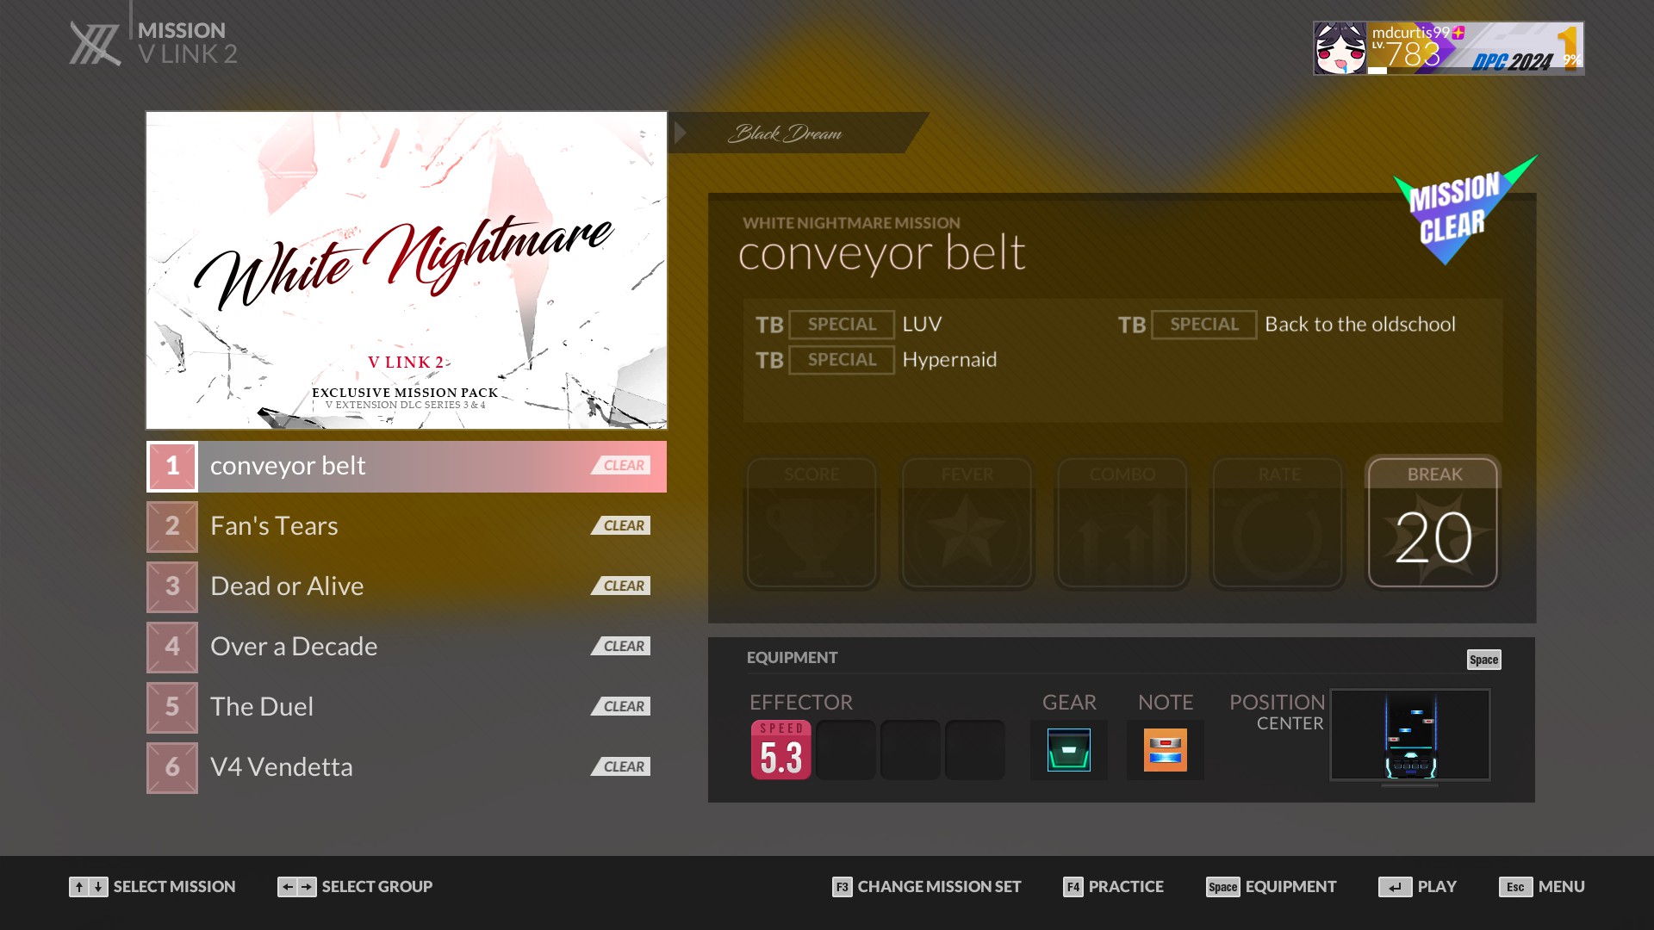Open MENU via Esc button

(1515, 887)
